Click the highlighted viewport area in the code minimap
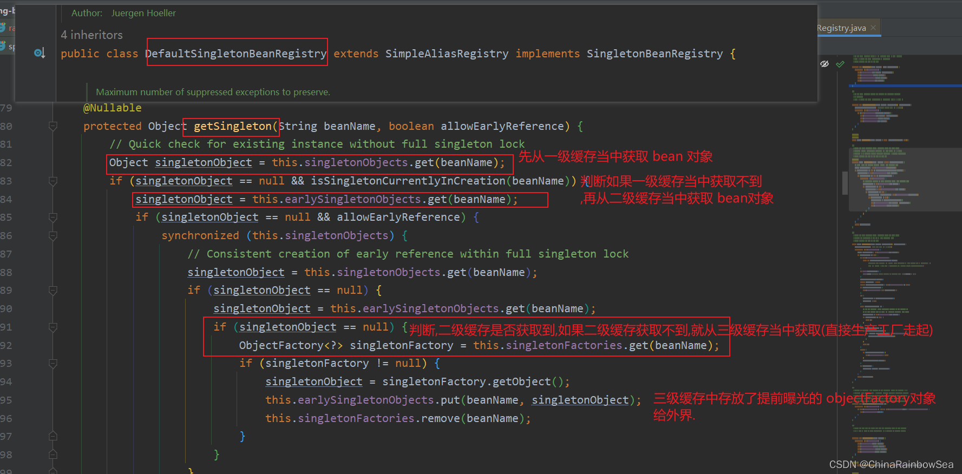962x474 pixels. tap(905, 179)
